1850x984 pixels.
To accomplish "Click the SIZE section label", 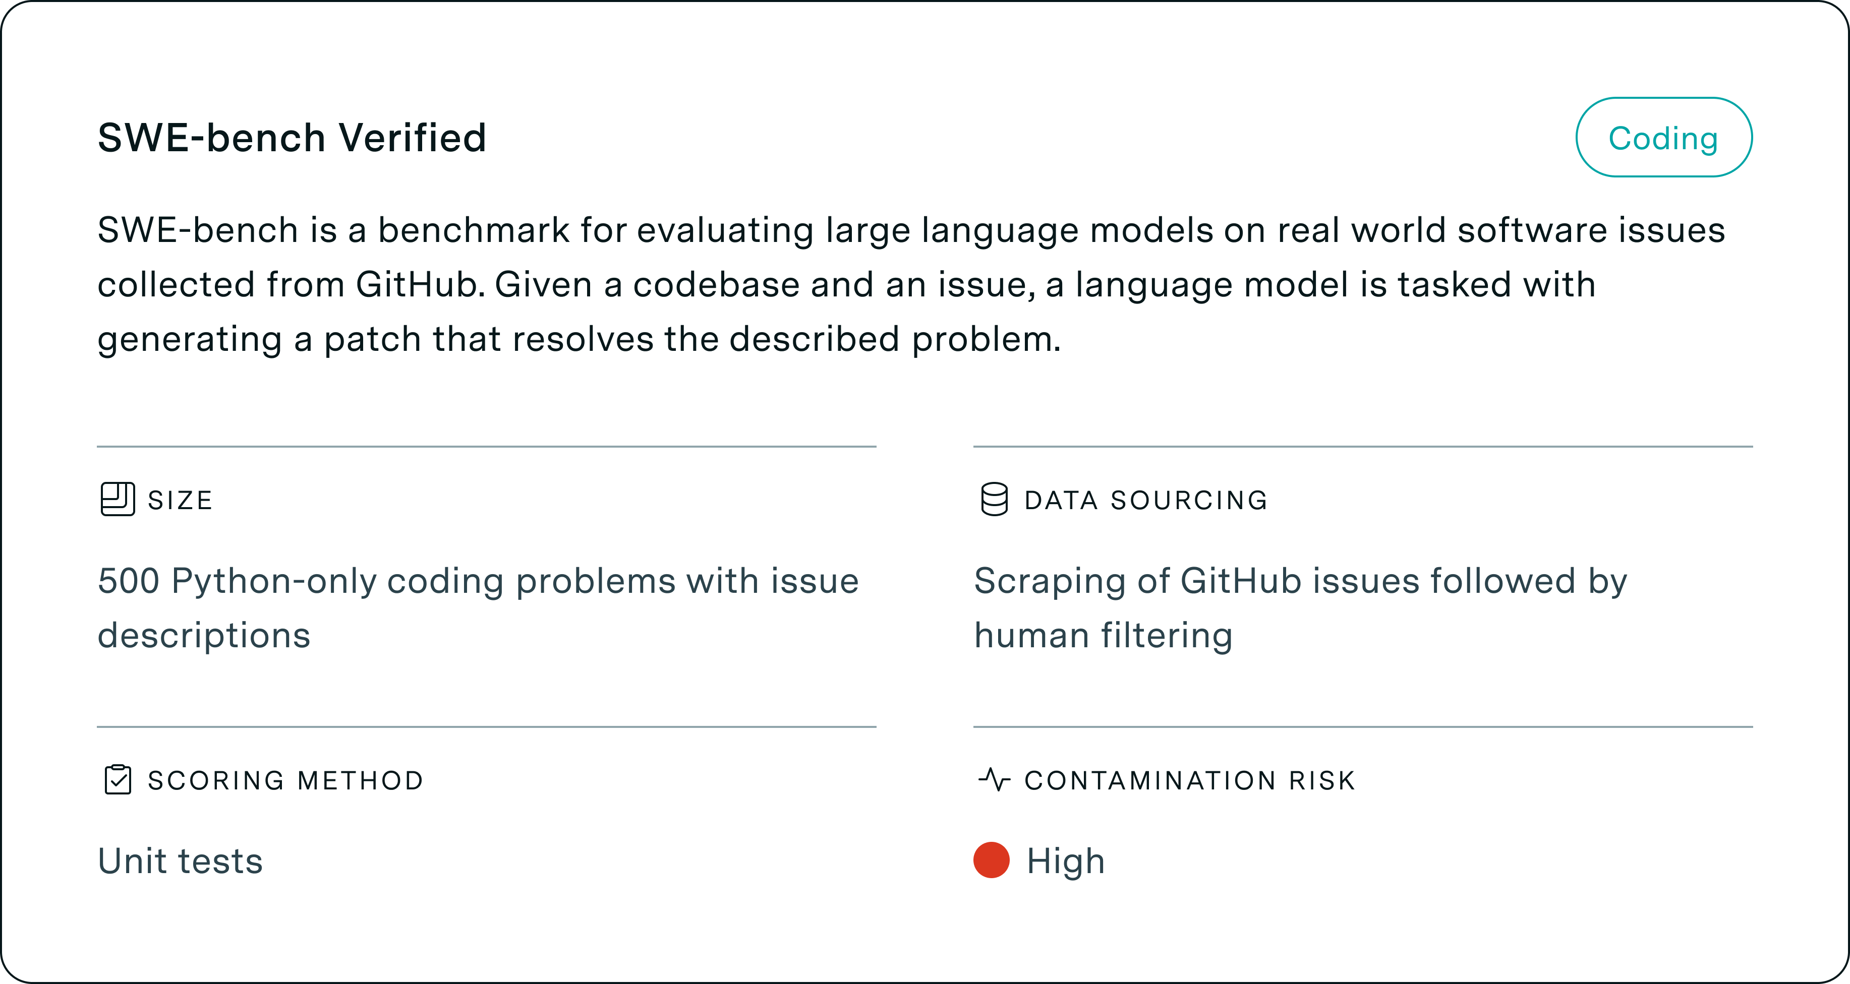I will 180,500.
